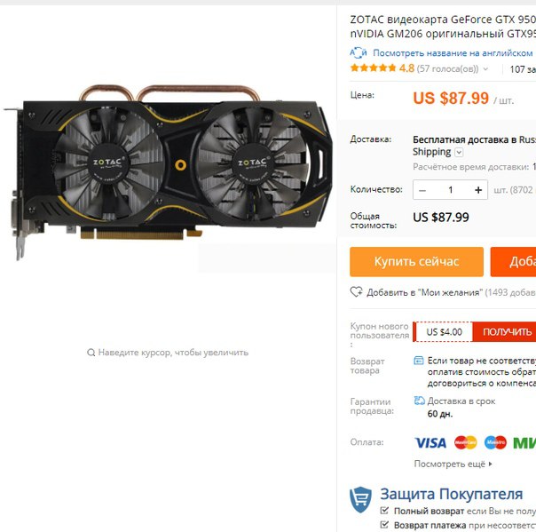Decrease quantity with the minus button
The height and width of the screenshot is (532, 536).
[x=422, y=190]
